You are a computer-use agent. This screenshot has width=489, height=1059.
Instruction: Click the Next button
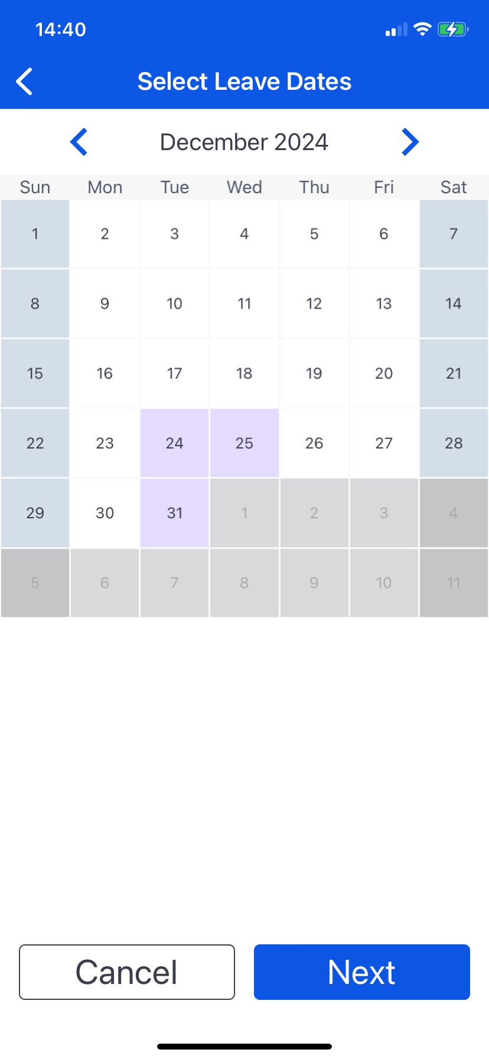362,972
